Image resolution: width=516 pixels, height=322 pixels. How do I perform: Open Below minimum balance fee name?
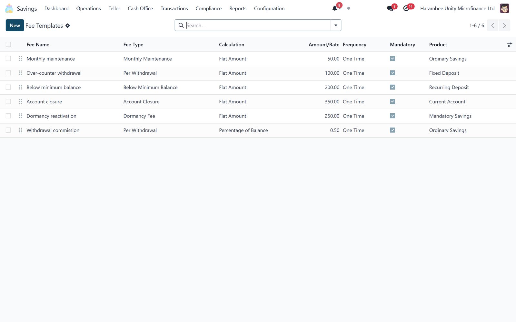(54, 87)
